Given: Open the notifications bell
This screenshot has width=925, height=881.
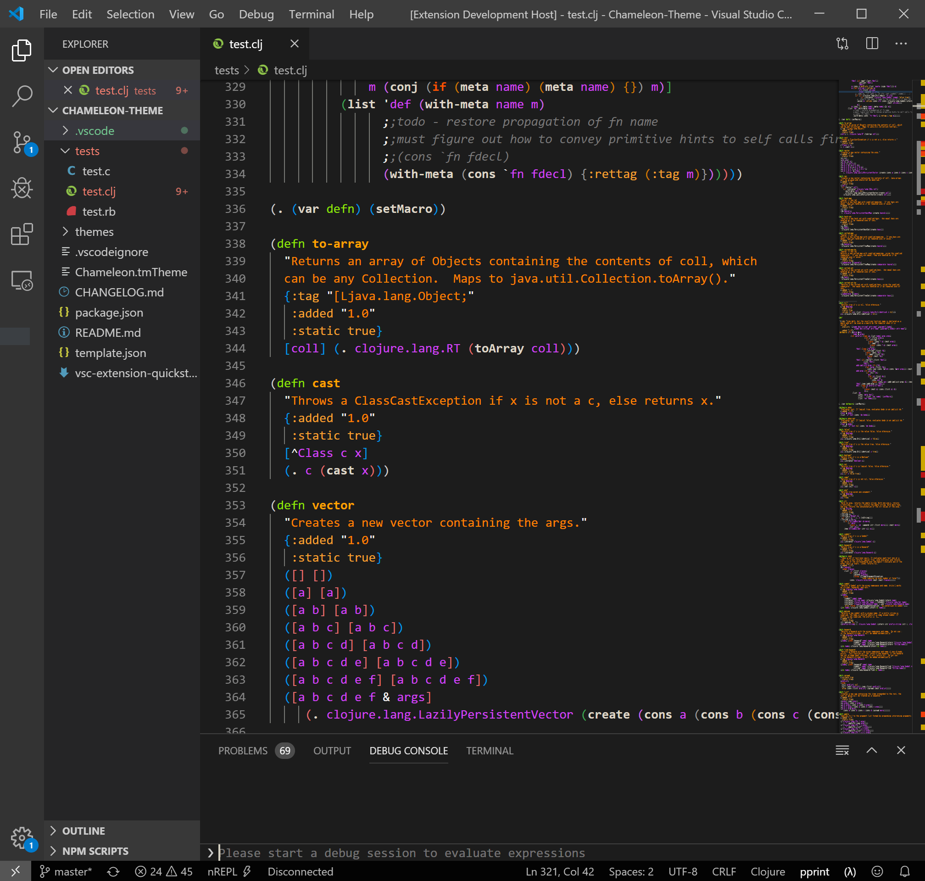Looking at the screenshot, I should point(905,872).
